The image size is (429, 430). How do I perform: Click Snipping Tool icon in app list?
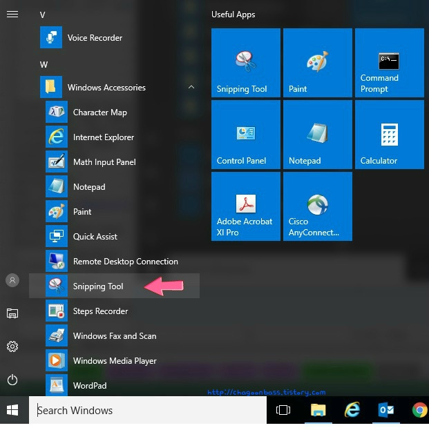[x=57, y=286]
